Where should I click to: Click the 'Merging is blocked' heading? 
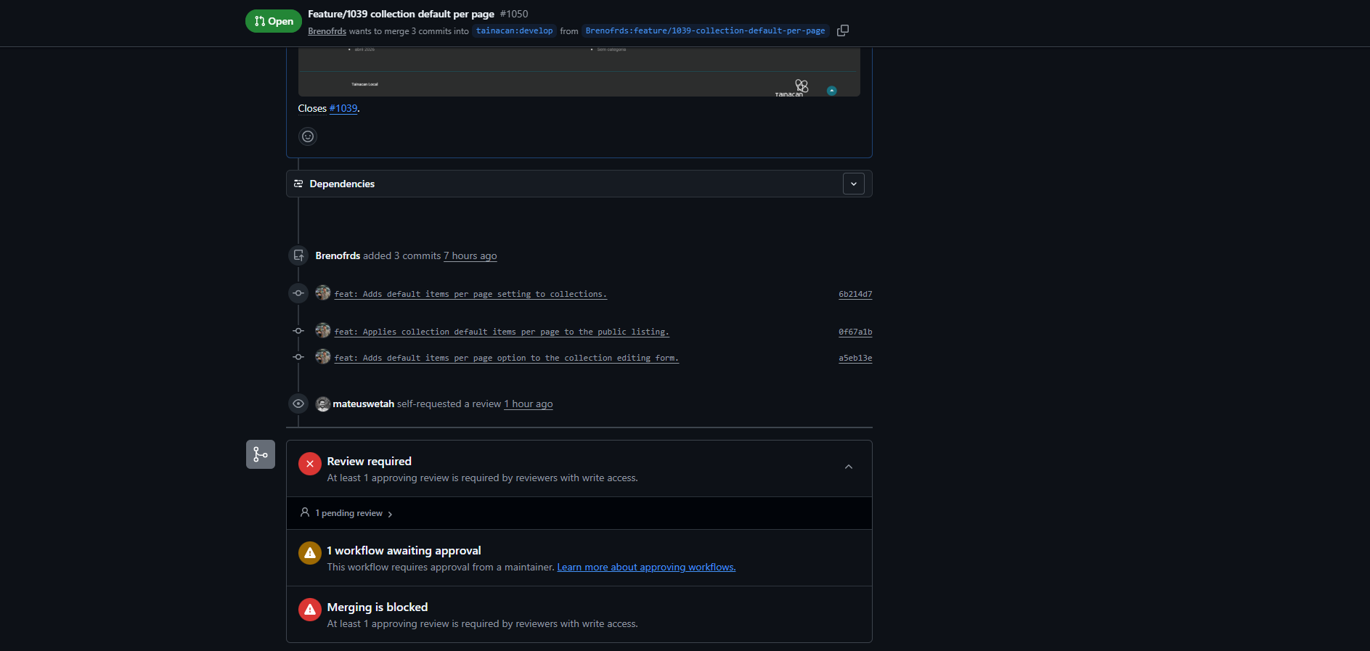point(378,607)
